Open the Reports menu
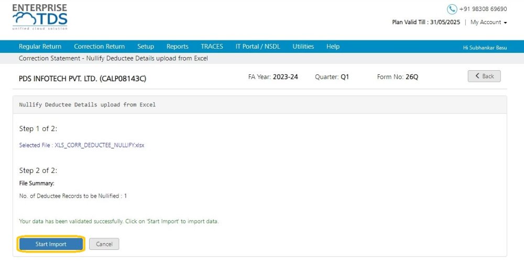 [x=178, y=47]
